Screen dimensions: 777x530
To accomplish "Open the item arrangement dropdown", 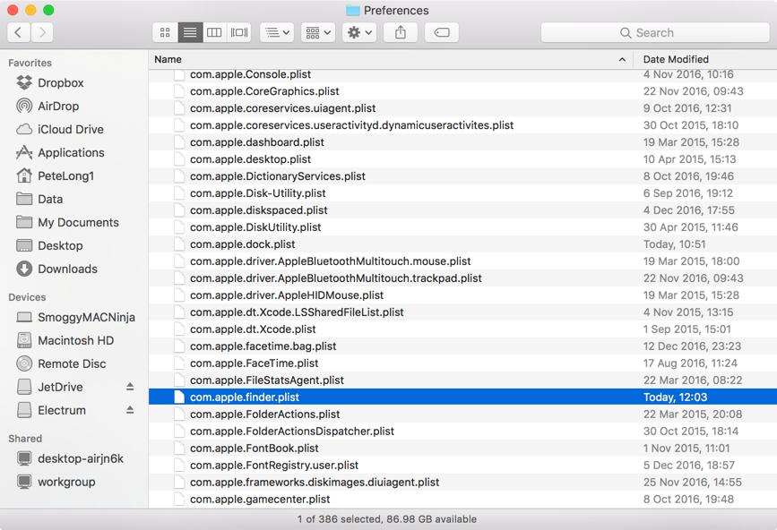I will point(277,32).
